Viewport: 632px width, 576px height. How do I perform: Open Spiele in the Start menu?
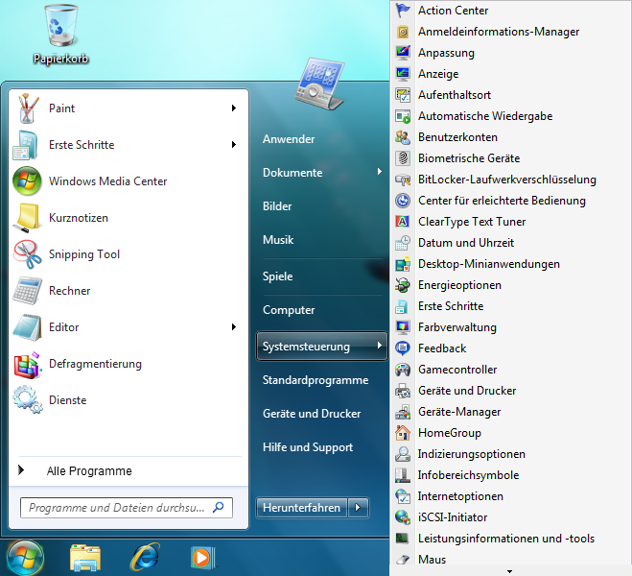click(x=278, y=276)
